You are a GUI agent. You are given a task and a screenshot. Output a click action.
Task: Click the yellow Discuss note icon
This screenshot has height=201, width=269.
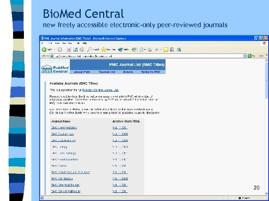[x=166, y=50]
